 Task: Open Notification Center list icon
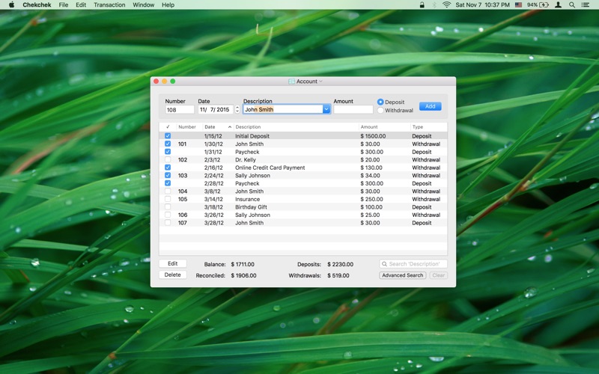pos(586,4)
